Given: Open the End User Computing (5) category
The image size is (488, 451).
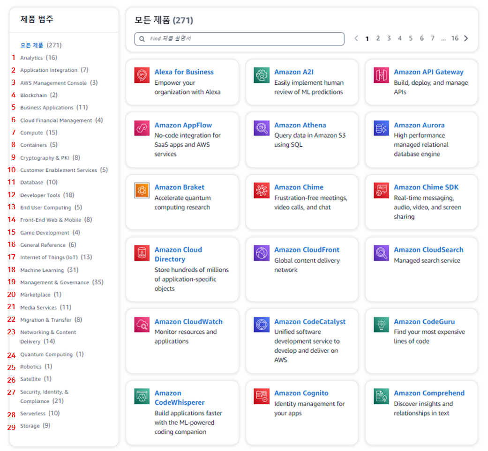Looking at the screenshot, I should 51,207.
